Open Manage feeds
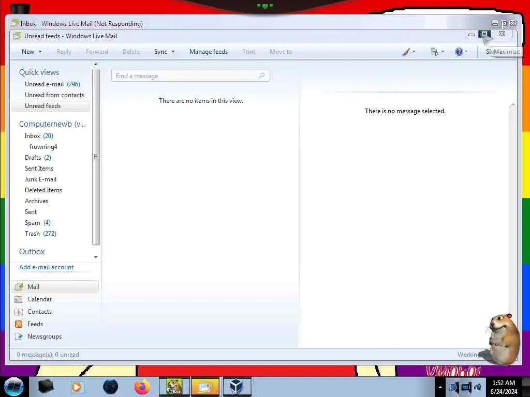 pos(209,52)
